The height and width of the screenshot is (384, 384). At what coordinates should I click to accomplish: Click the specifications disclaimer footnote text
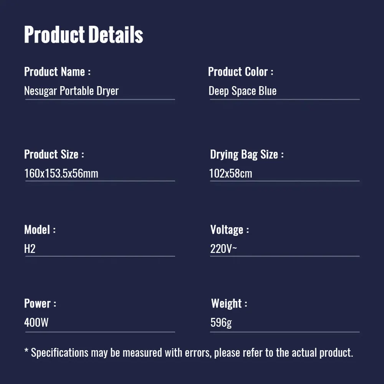pyautogui.click(x=189, y=353)
